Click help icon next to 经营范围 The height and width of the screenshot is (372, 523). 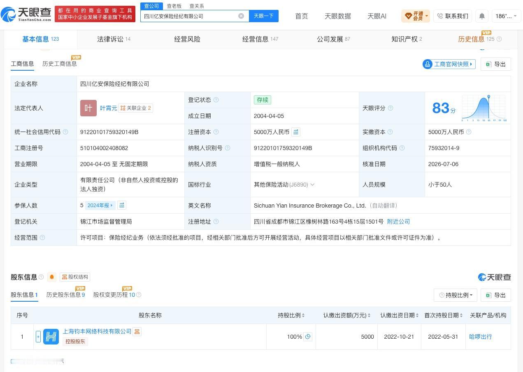(42, 238)
